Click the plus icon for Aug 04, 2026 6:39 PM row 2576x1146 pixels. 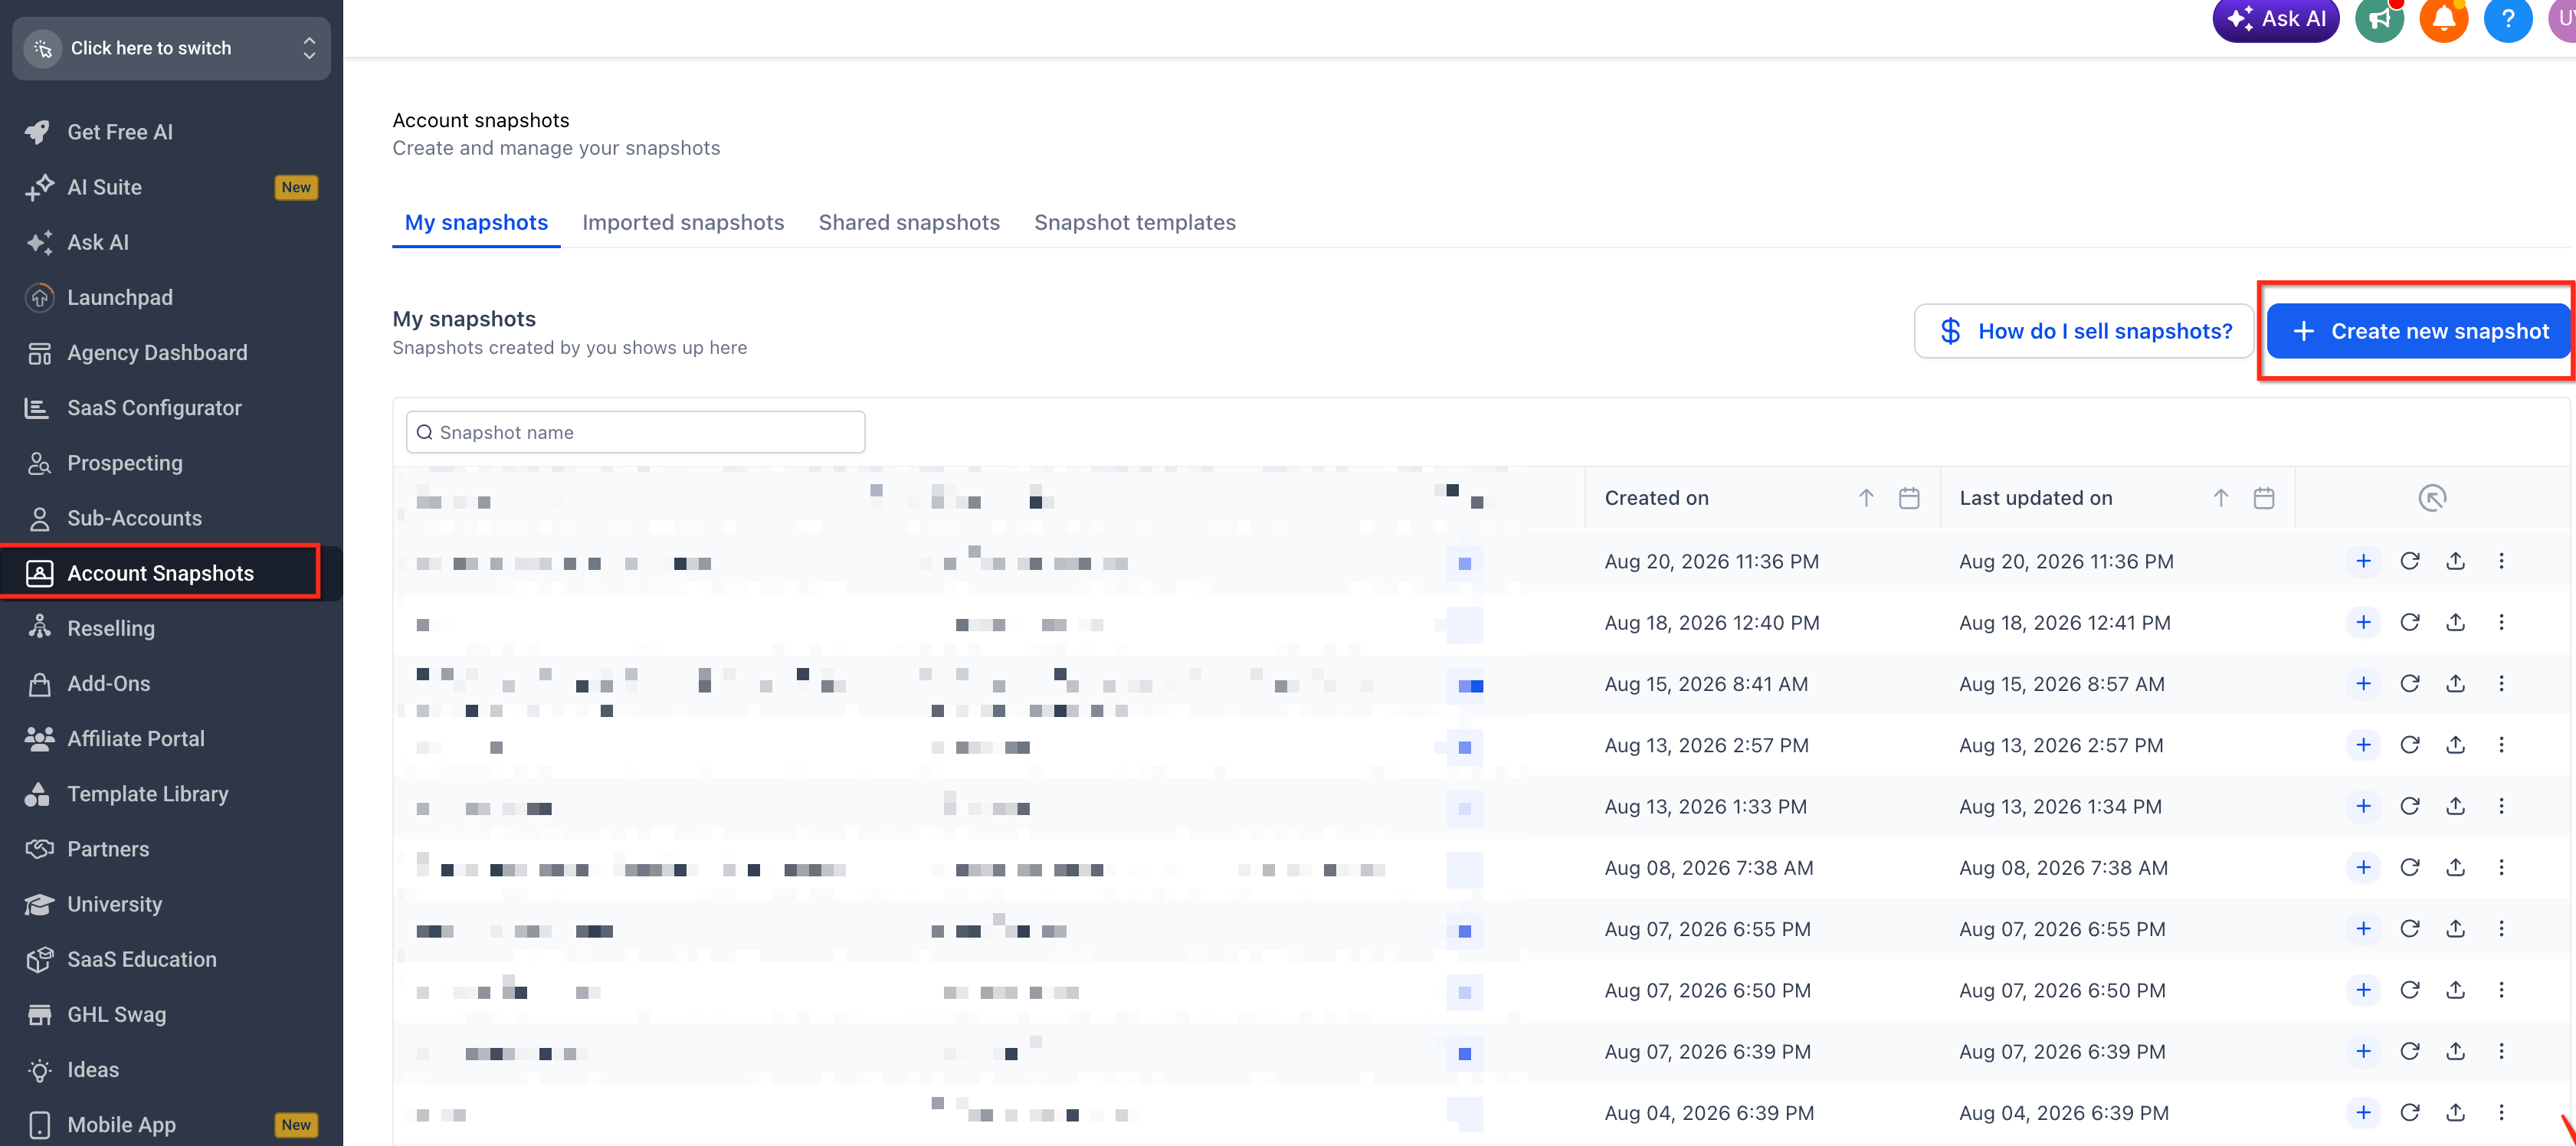(2363, 1112)
